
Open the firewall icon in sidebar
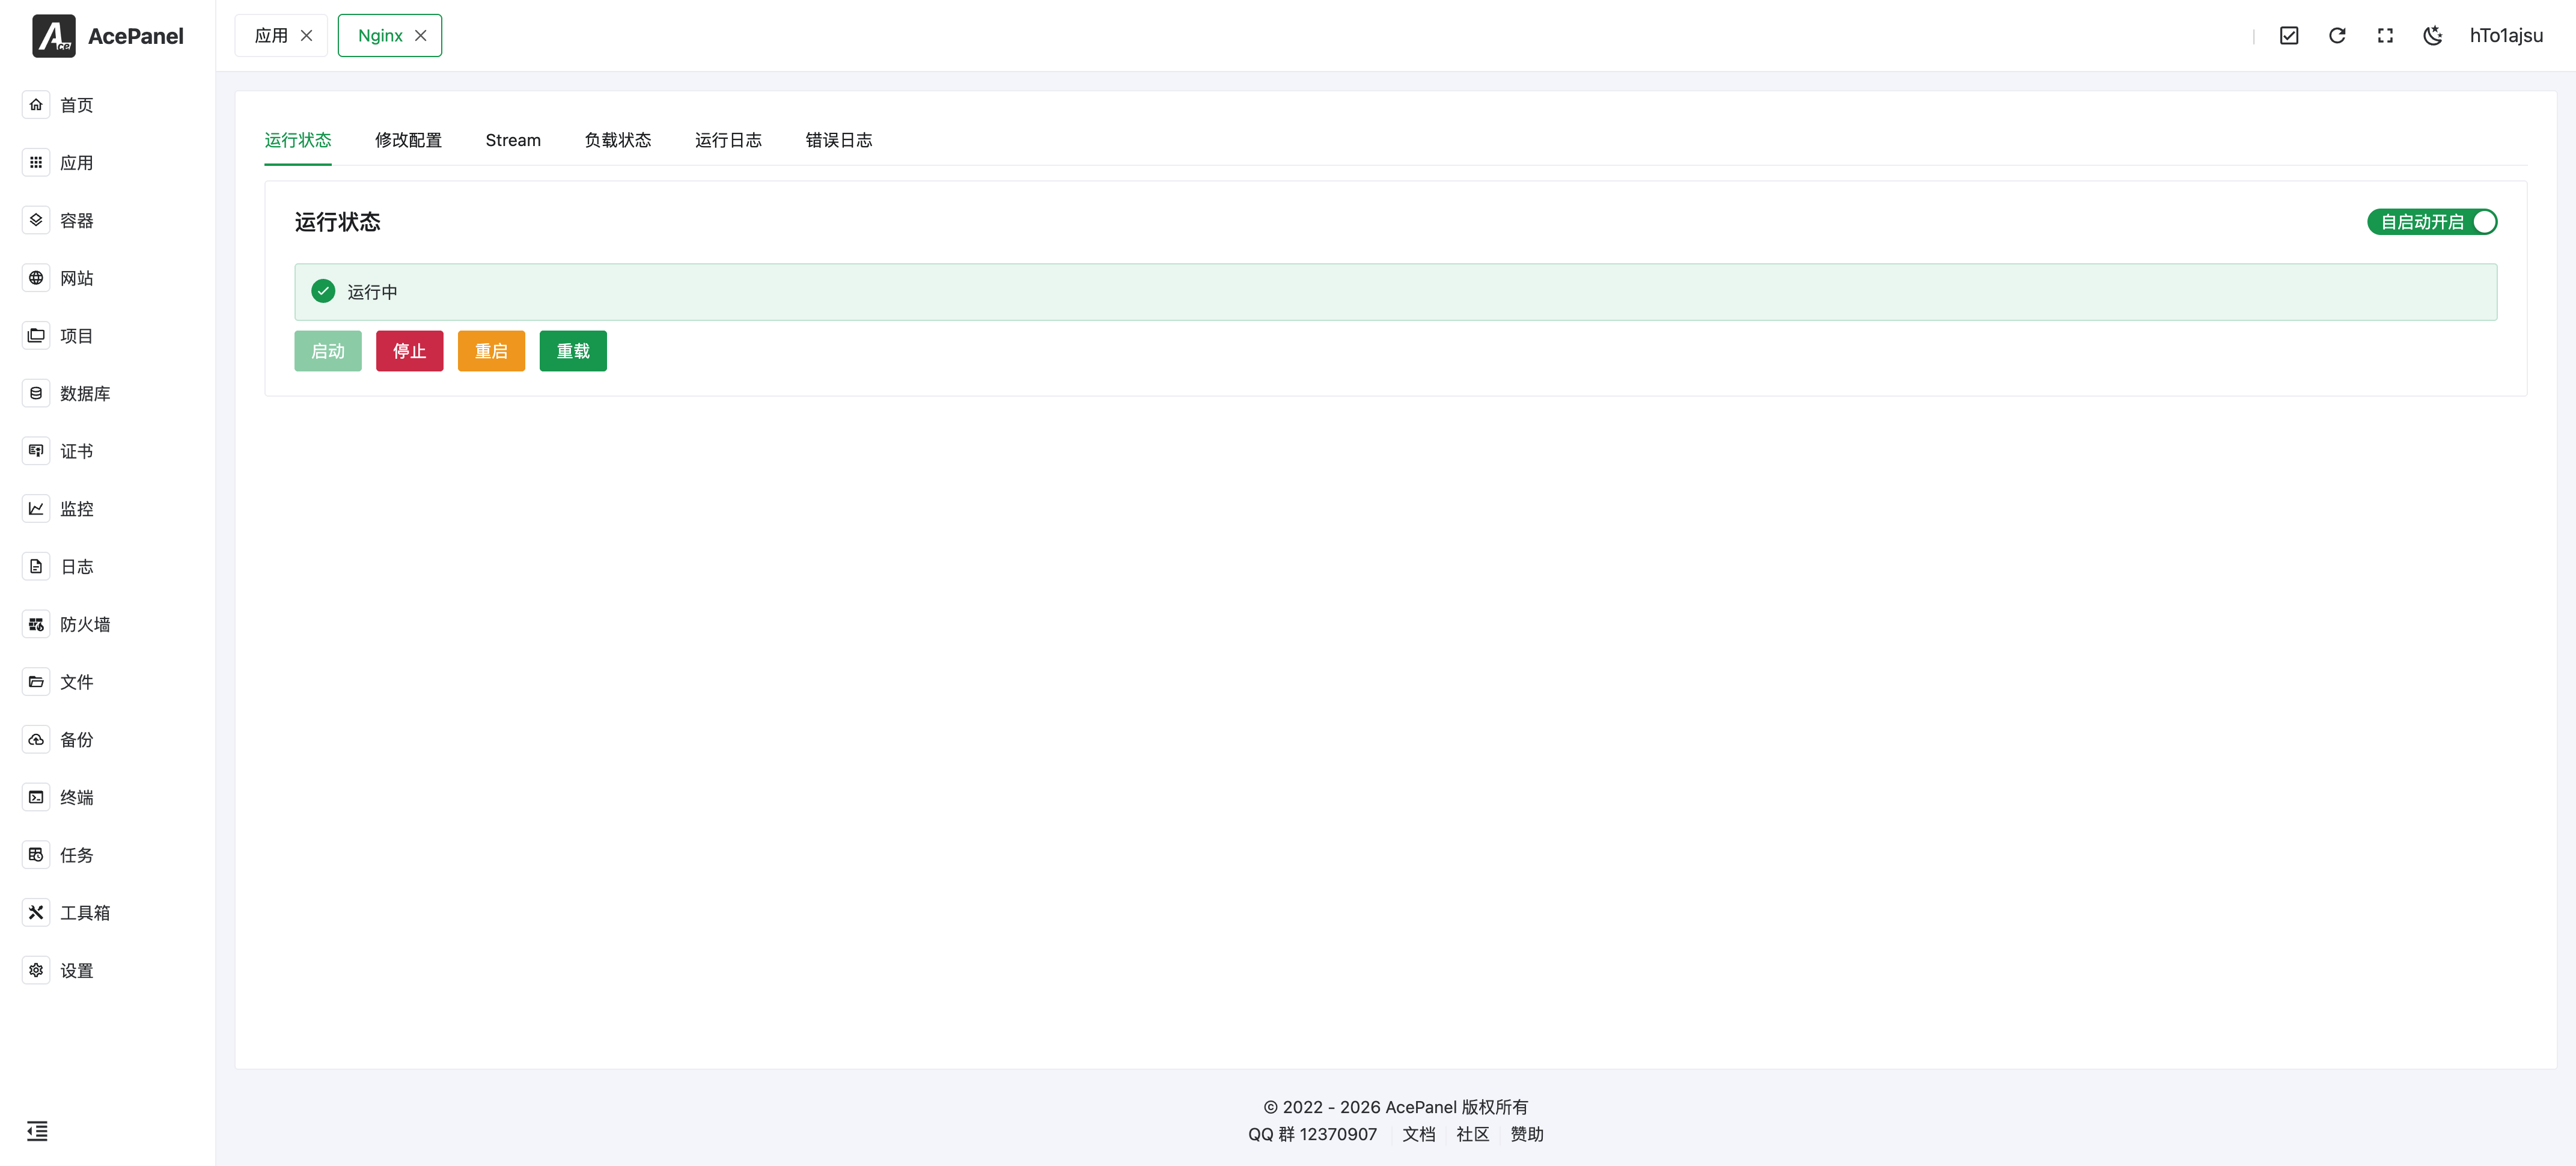[x=36, y=624]
